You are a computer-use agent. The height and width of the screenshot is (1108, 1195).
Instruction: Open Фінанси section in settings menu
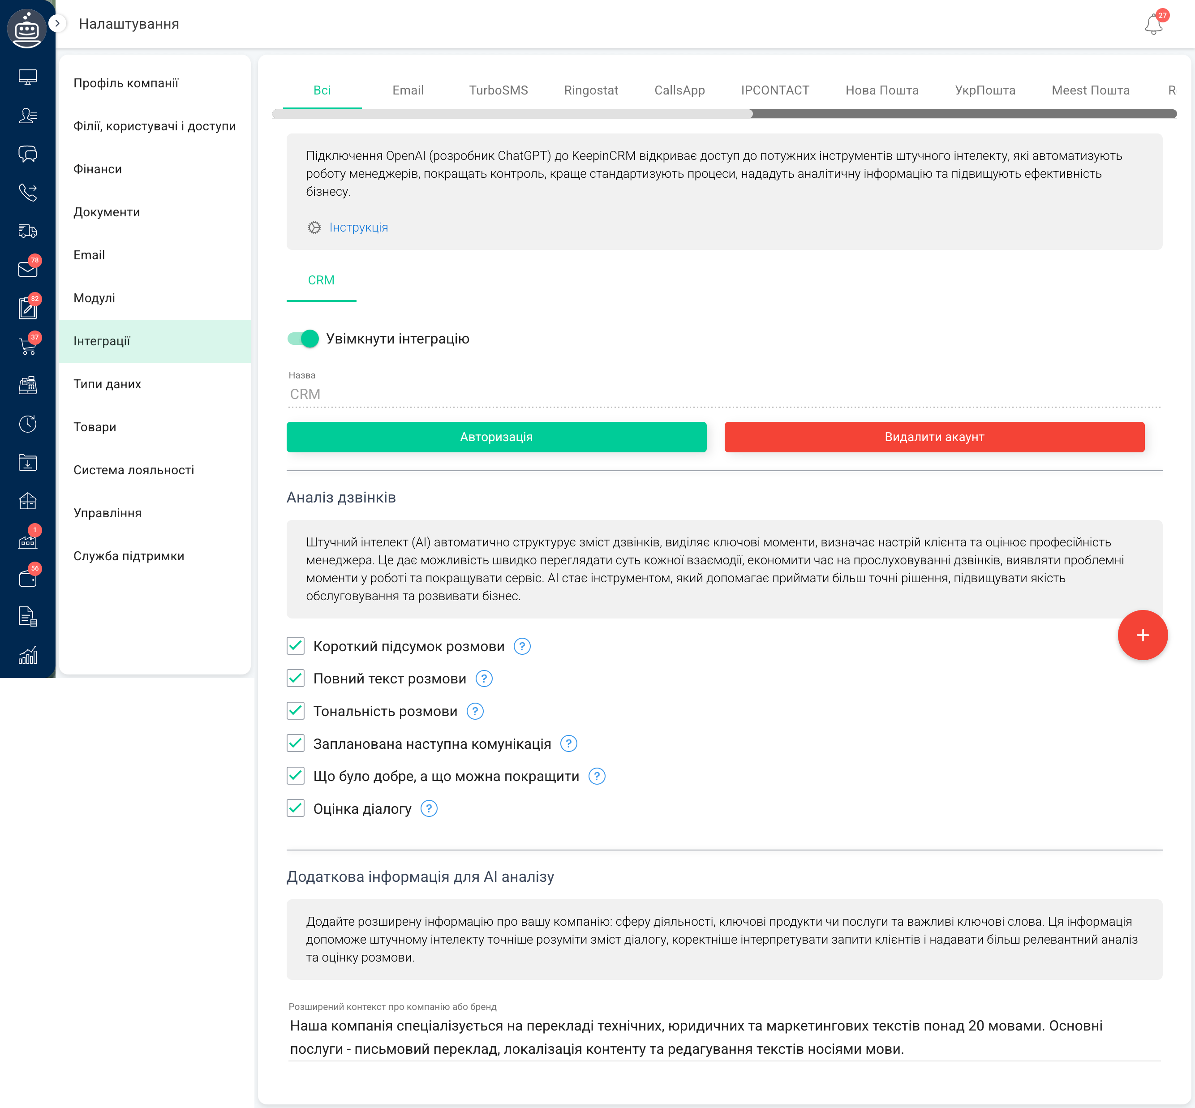pos(98,168)
